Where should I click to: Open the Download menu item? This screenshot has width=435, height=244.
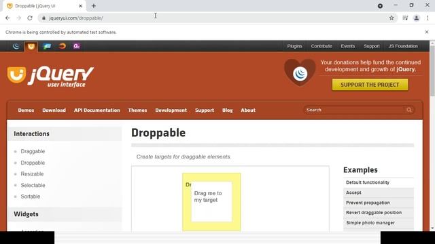(x=54, y=110)
